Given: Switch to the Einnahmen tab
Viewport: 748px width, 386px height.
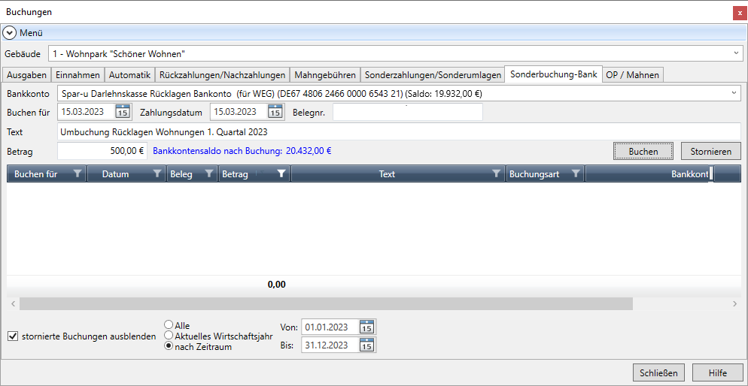Looking at the screenshot, I should [78, 74].
